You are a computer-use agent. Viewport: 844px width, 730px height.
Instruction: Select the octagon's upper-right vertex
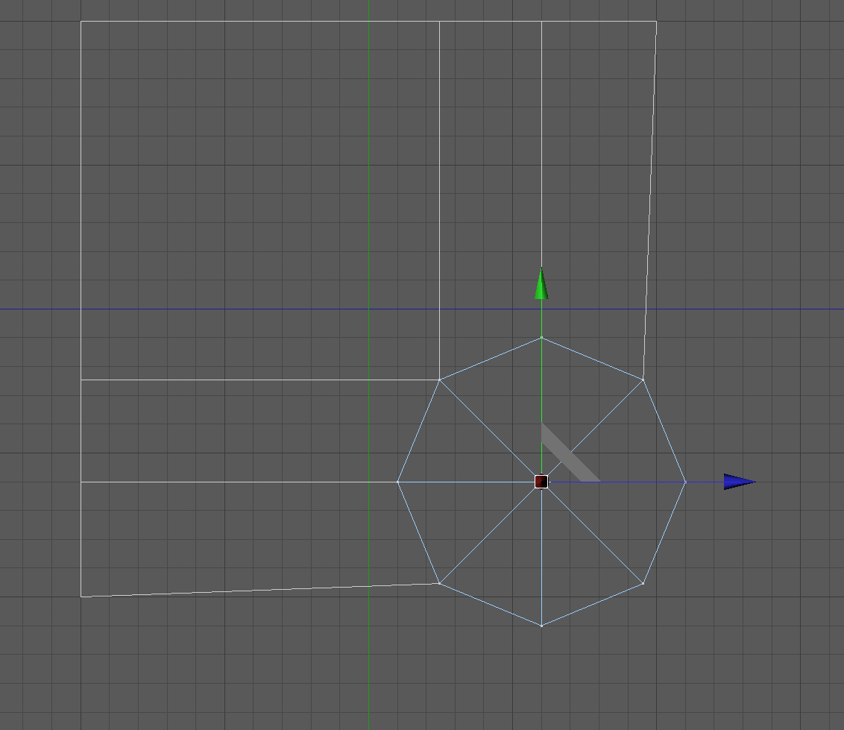[x=643, y=380]
